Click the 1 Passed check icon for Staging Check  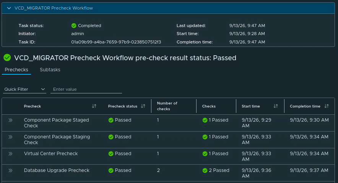[x=205, y=137]
